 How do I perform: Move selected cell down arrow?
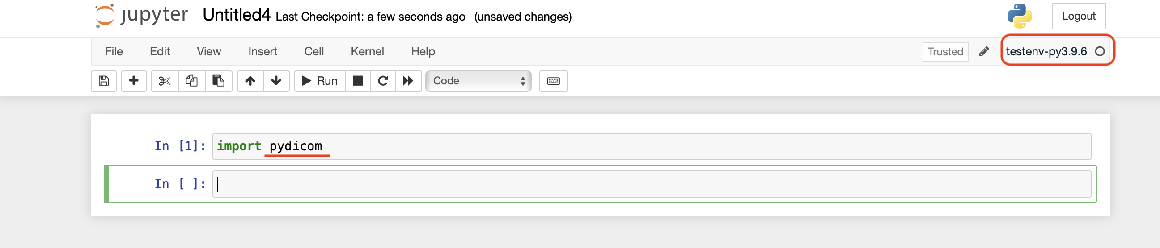(276, 81)
